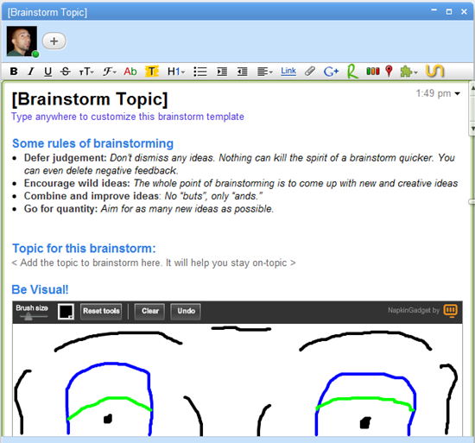Click the Undo button
This screenshot has width=475, height=443.
(186, 311)
